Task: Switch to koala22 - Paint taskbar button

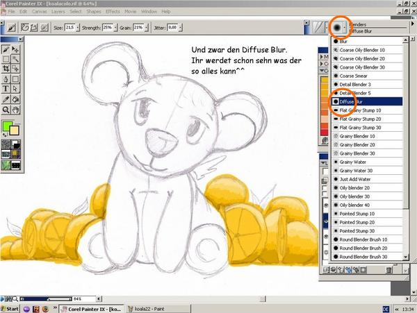Action: click(x=158, y=309)
